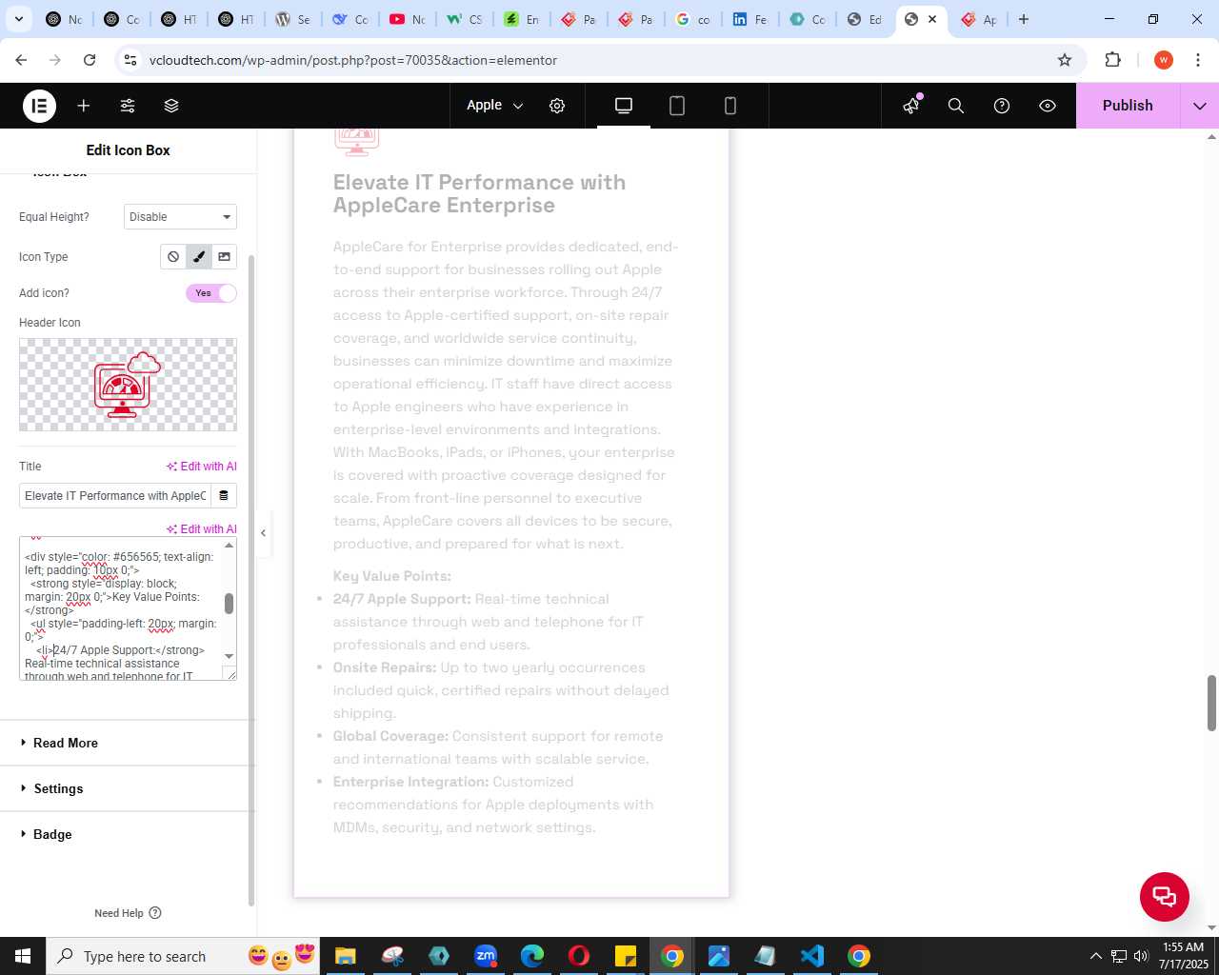Switch to the Google co tab

pyautogui.click(x=693, y=19)
